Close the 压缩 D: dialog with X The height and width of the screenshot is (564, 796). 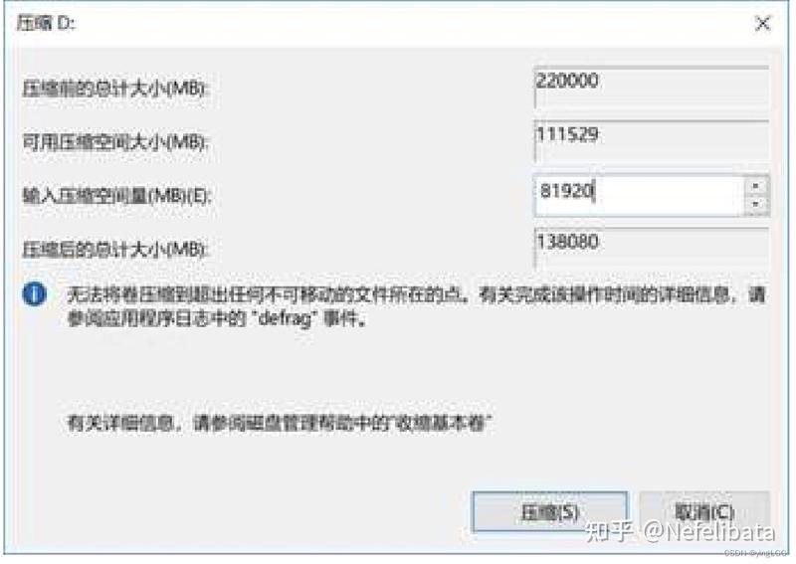[x=762, y=23]
